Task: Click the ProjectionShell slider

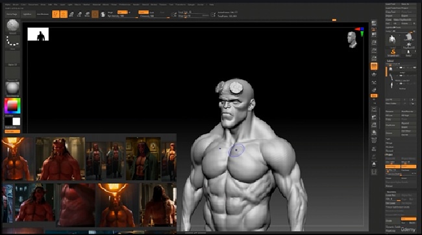Action: [x=401, y=174]
